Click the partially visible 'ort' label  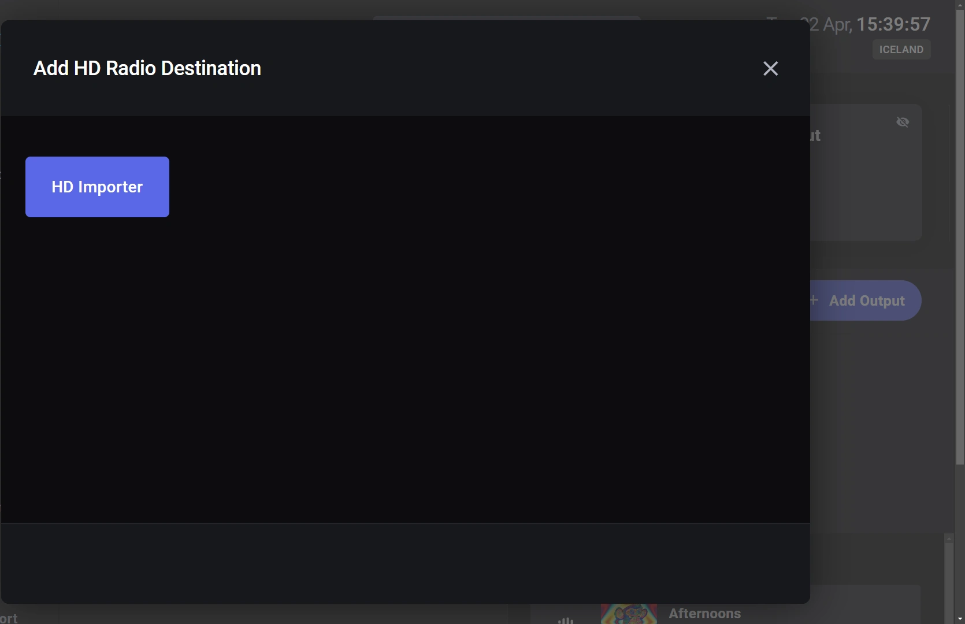(9, 618)
